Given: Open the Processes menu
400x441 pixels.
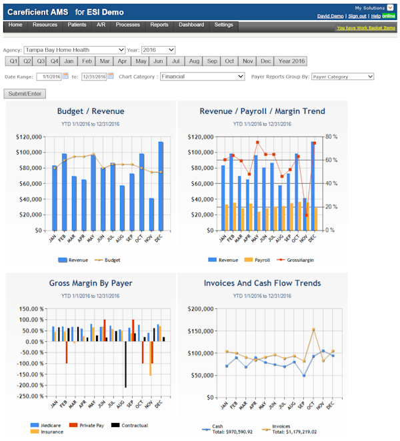Looking at the screenshot, I should pyautogui.click(x=128, y=25).
